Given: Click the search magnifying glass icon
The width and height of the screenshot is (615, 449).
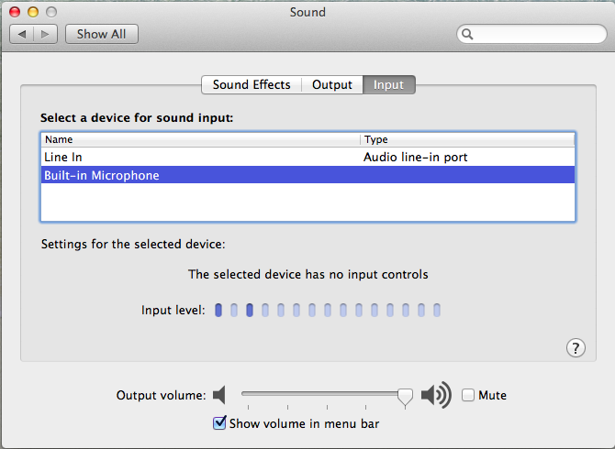Looking at the screenshot, I should (467, 35).
